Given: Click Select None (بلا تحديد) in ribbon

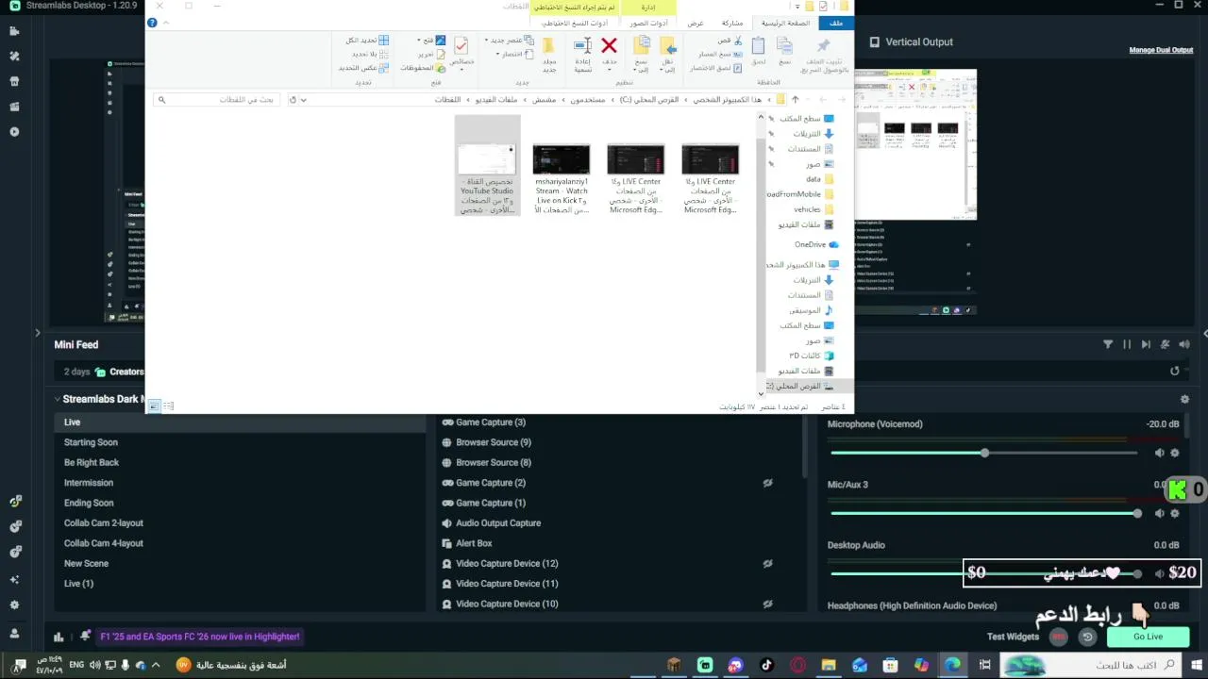Looking at the screenshot, I should (x=370, y=54).
